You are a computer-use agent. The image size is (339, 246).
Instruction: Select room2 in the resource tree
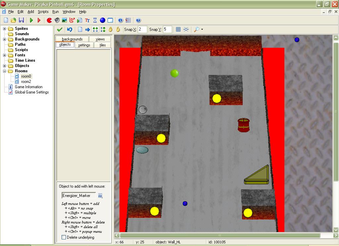click(x=26, y=82)
